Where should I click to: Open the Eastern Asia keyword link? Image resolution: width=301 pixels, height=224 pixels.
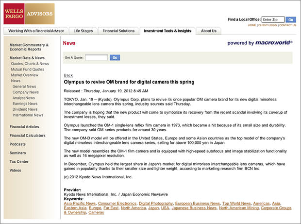tap(75, 208)
